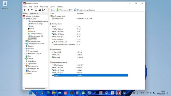The width and height of the screenshot is (171, 96).
Task: Click the AIDA64 taskbar icon
Action: coord(118,93)
